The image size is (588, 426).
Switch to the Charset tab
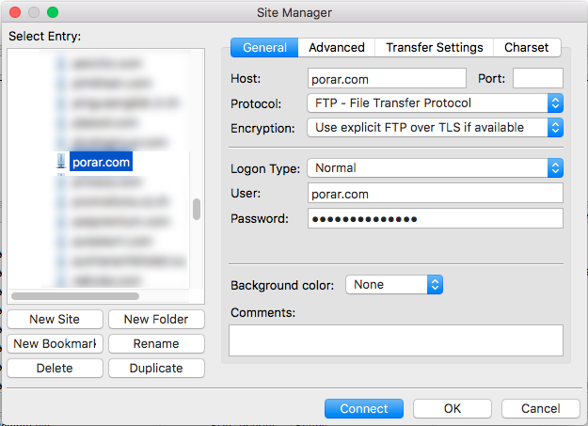tap(526, 47)
